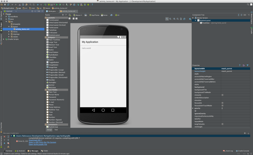Image resolution: width=253 pixels, height=155 pixels.
Task: Click the preview settings gear near Component Tree
Action: (x=190, y=19)
